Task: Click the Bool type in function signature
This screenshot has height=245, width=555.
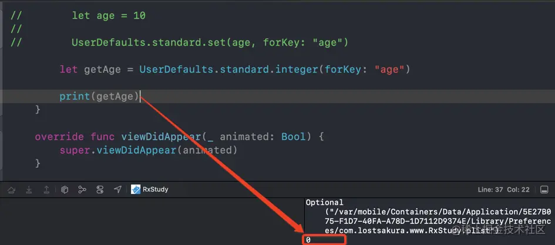Action: point(294,137)
